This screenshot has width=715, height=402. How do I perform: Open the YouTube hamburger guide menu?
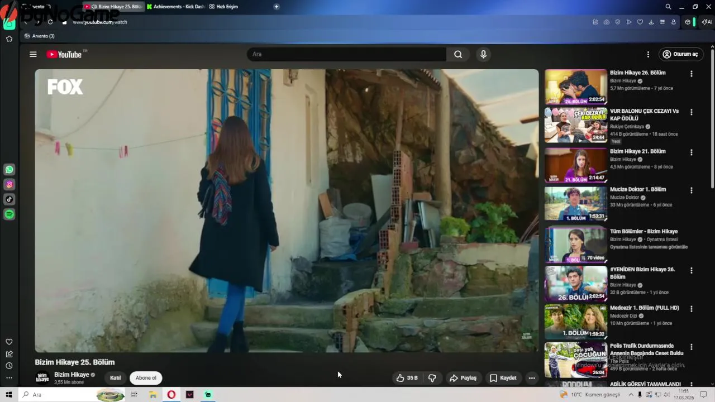coord(33,54)
